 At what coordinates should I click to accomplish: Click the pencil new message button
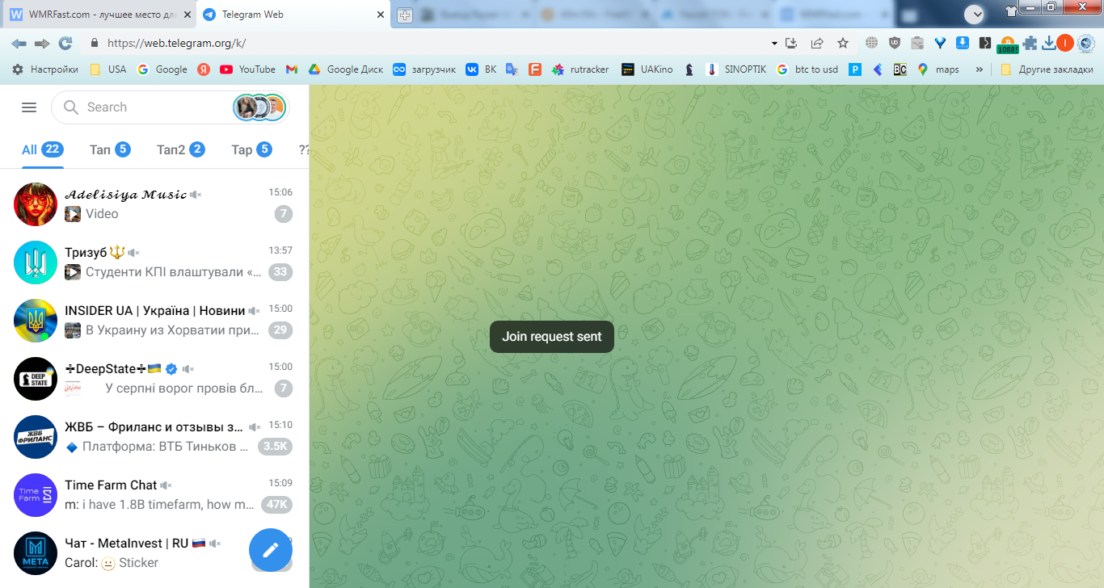click(271, 550)
